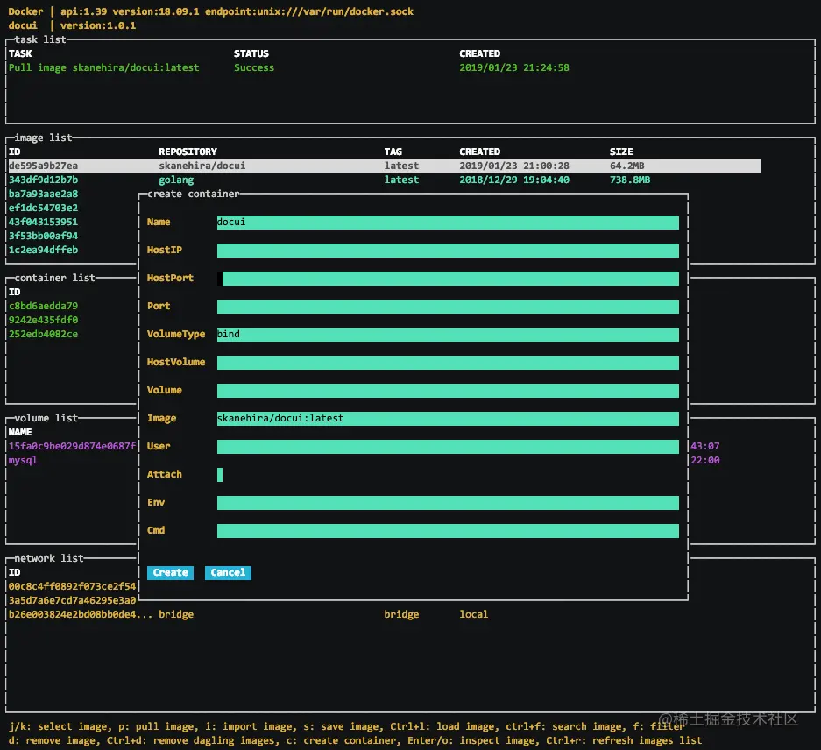
Task: Open the VolumeType dropdown showing bind
Action: point(448,334)
